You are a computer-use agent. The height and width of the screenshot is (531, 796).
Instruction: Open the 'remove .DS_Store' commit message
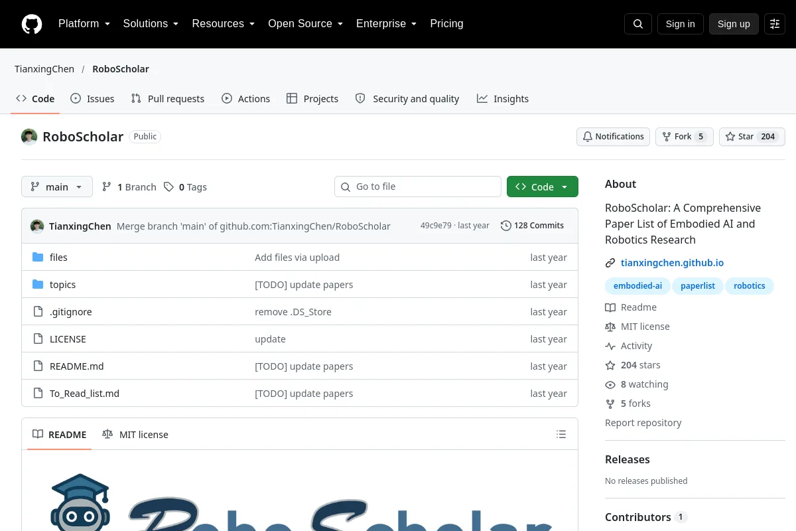(293, 312)
